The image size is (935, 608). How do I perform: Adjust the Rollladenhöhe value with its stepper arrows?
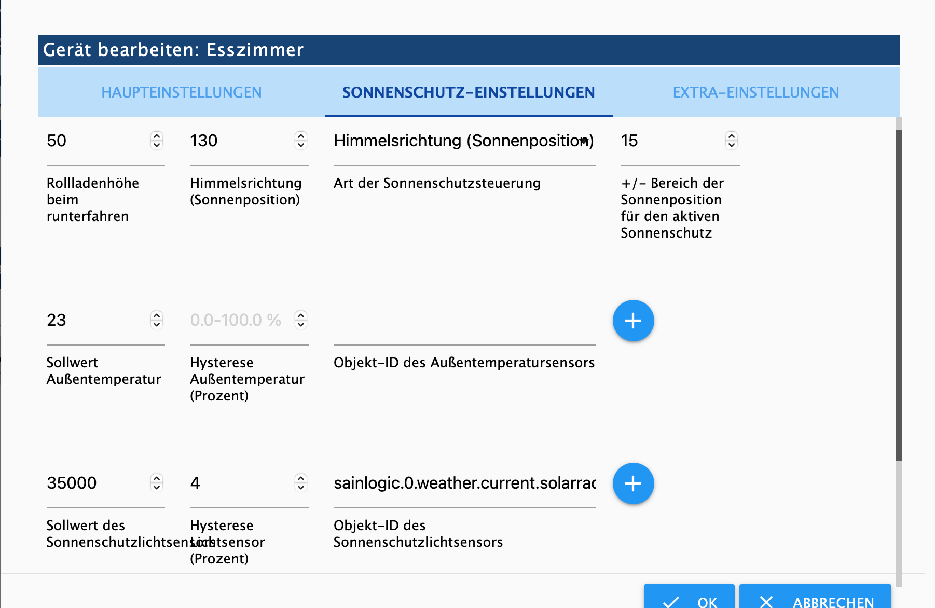point(157,141)
